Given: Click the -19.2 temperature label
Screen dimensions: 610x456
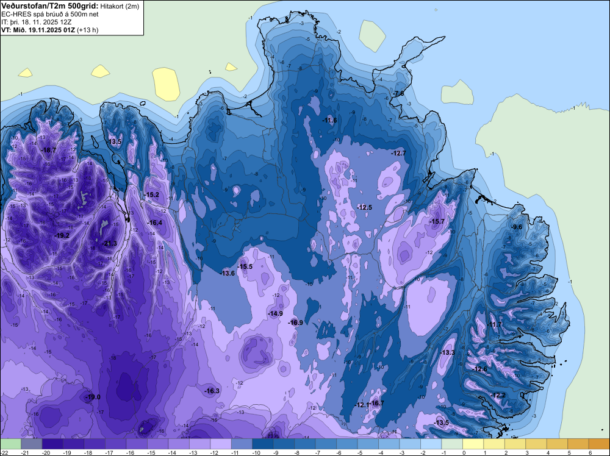Looking at the screenshot, I should (x=62, y=235).
